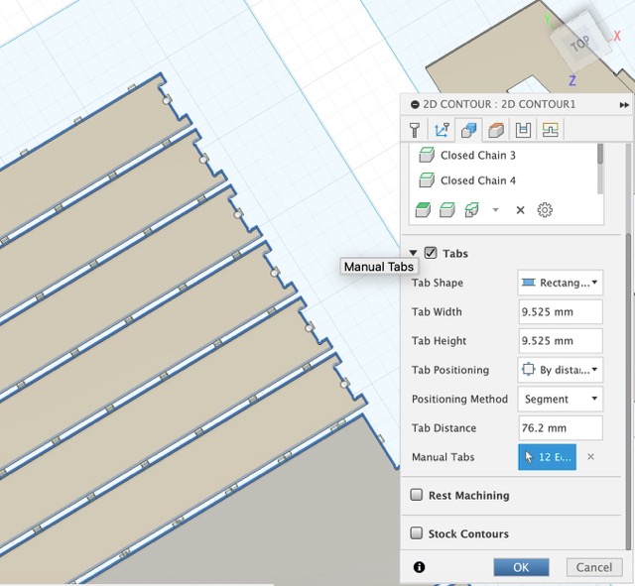This screenshot has width=635, height=586.
Task: Click the info icon at dialog bottom
Action: (x=419, y=567)
